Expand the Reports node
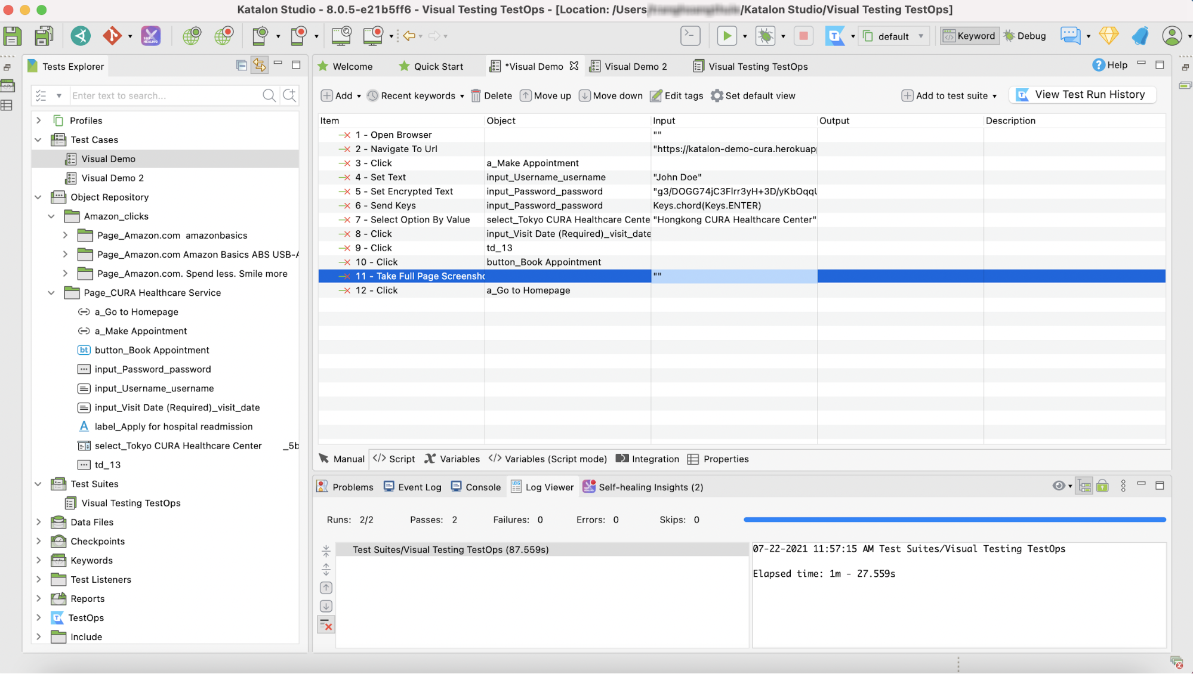This screenshot has height=674, width=1193. click(x=39, y=598)
